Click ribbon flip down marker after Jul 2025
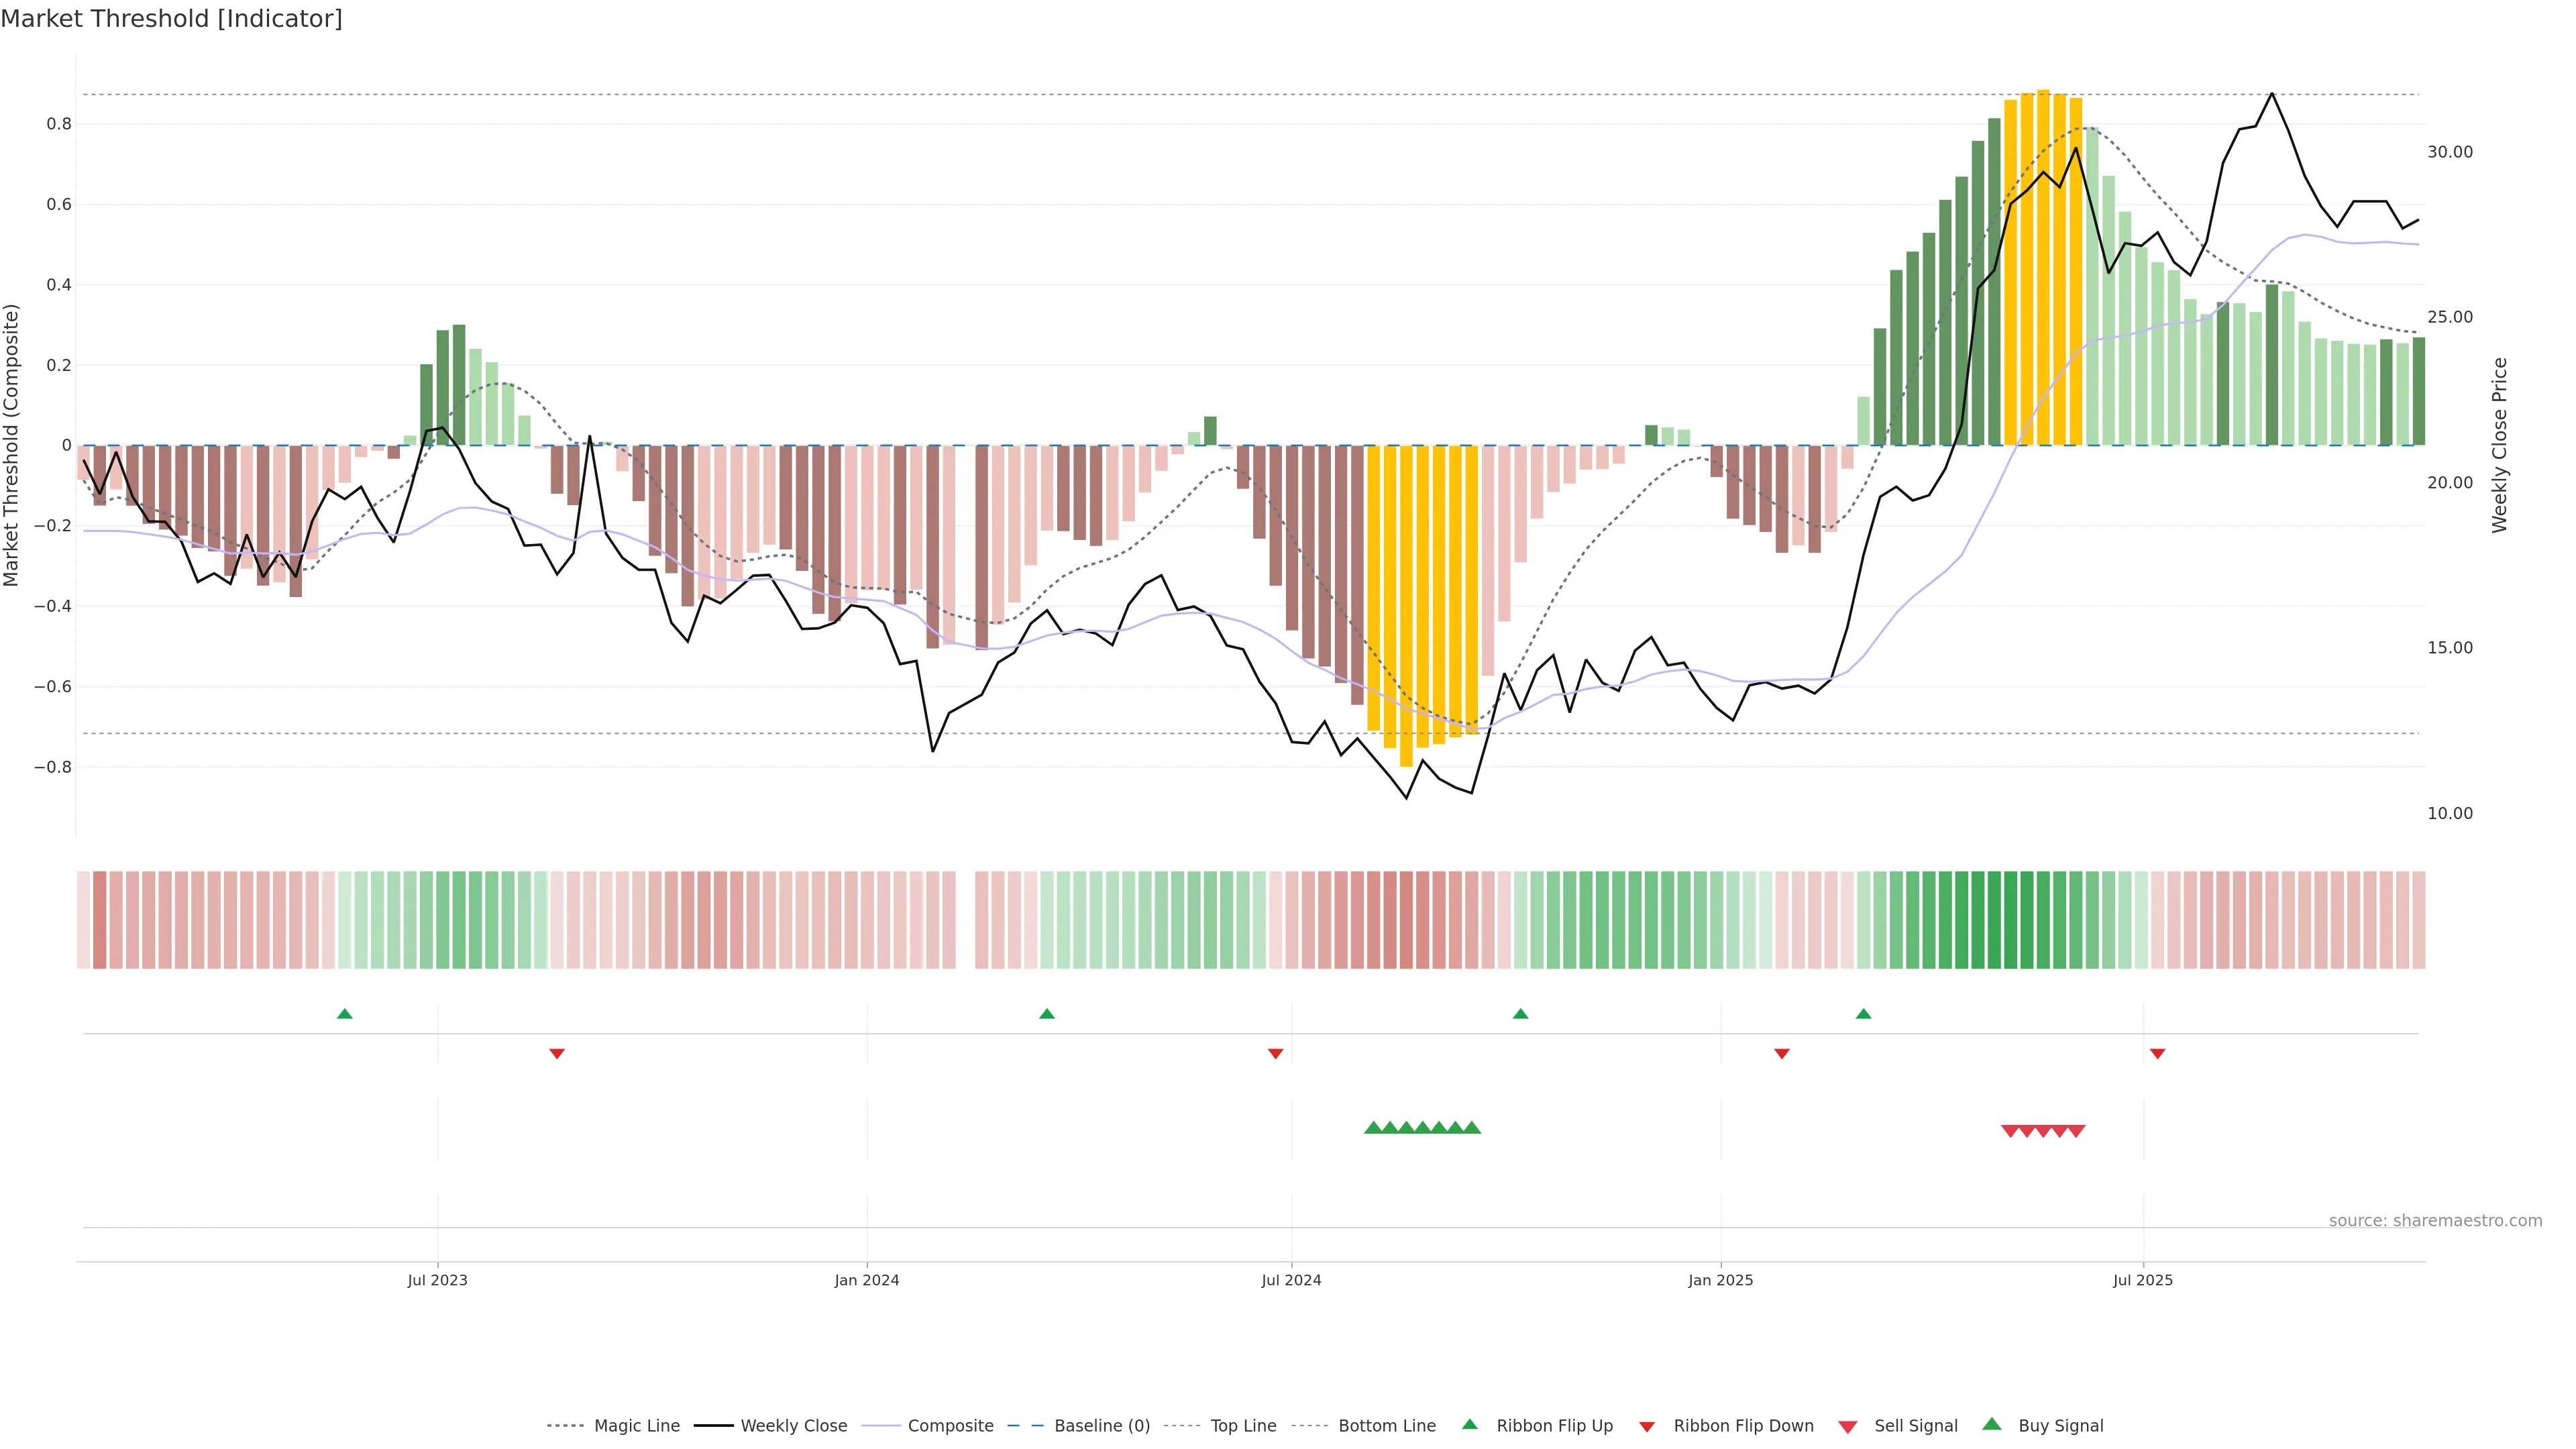 [2157, 1053]
